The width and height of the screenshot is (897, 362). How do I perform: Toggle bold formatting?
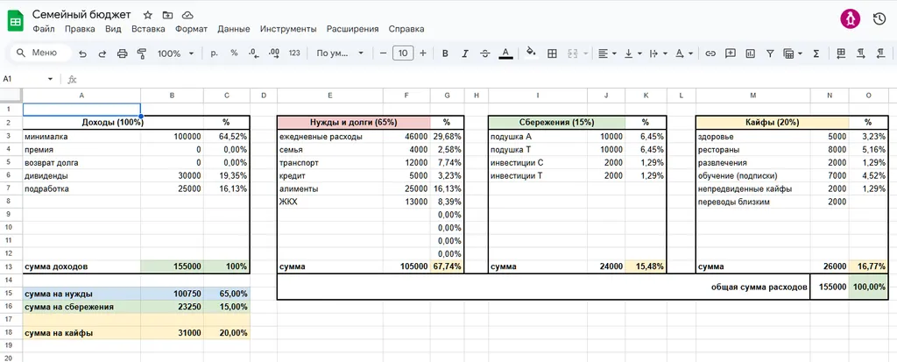point(445,53)
